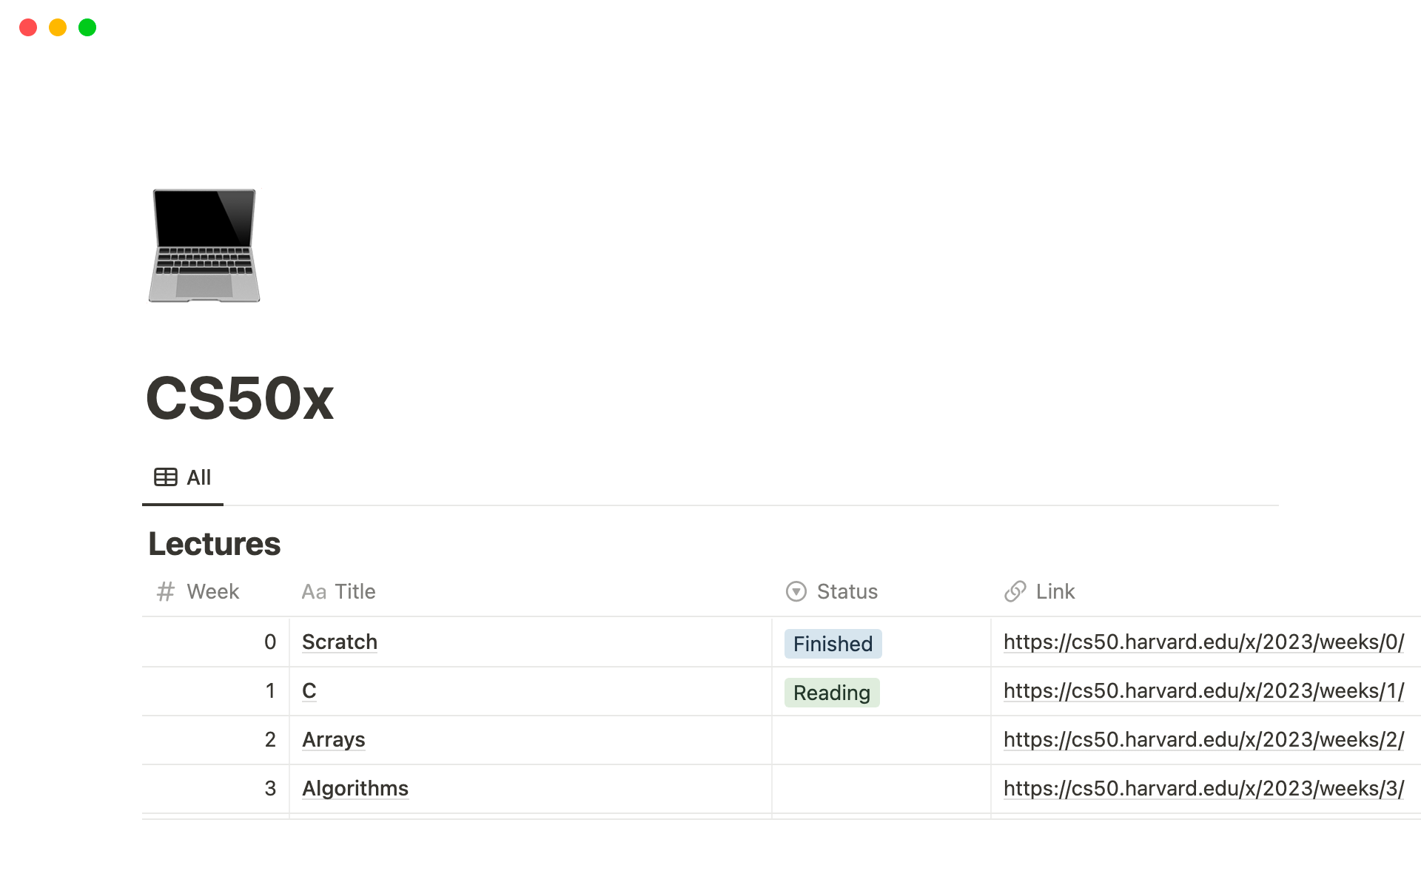Open the Scratch lecture page

pos(340,642)
